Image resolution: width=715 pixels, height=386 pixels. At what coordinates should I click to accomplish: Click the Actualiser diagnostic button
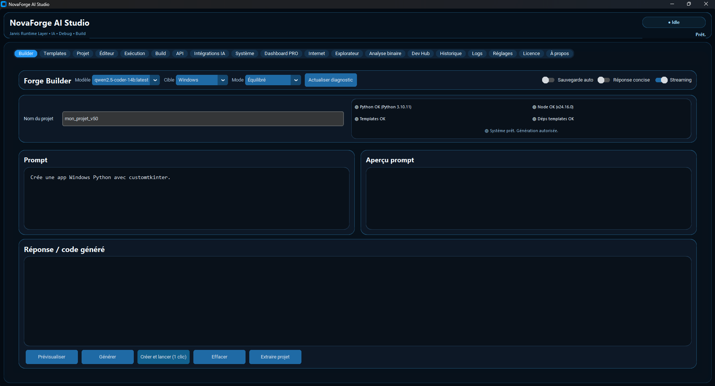point(330,80)
